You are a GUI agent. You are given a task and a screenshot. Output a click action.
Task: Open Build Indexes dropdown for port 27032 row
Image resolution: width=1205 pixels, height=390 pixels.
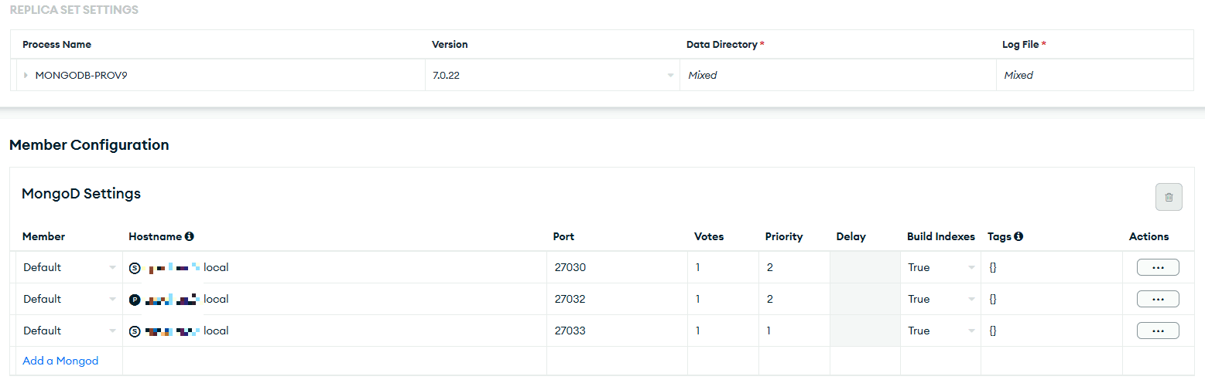[940, 299]
